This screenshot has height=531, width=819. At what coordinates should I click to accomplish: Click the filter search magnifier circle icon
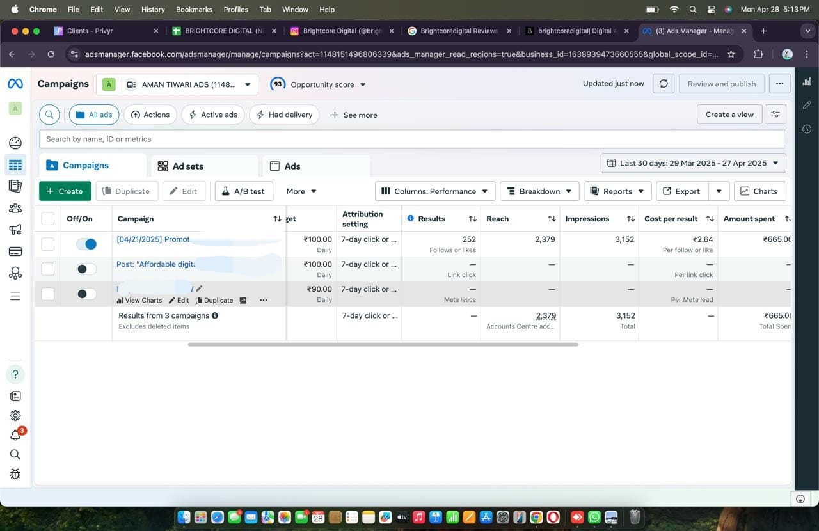(x=49, y=115)
